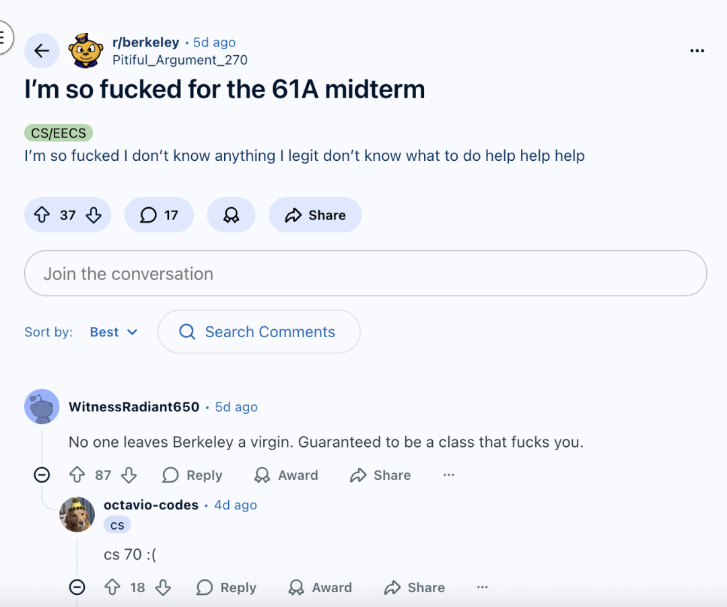Type in Join the conversation box
Image resolution: width=727 pixels, height=607 pixels.
tap(366, 274)
